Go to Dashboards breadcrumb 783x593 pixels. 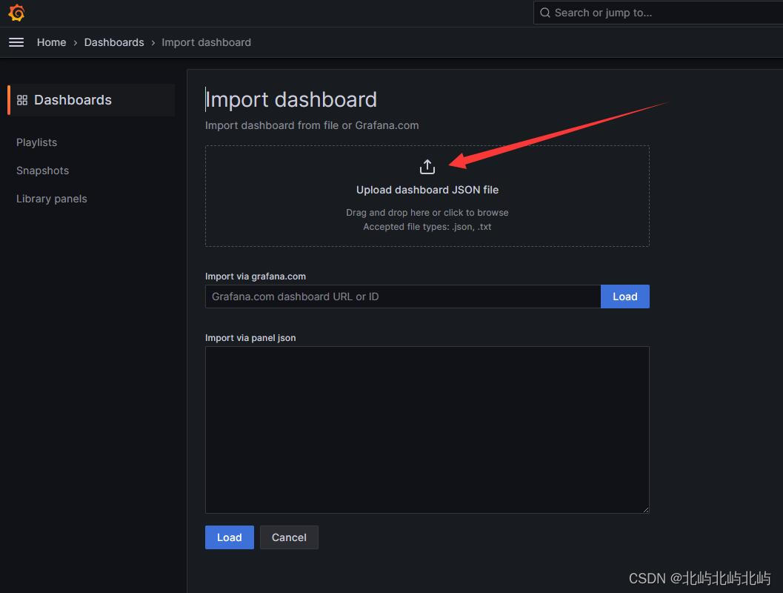(x=114, y=42)
